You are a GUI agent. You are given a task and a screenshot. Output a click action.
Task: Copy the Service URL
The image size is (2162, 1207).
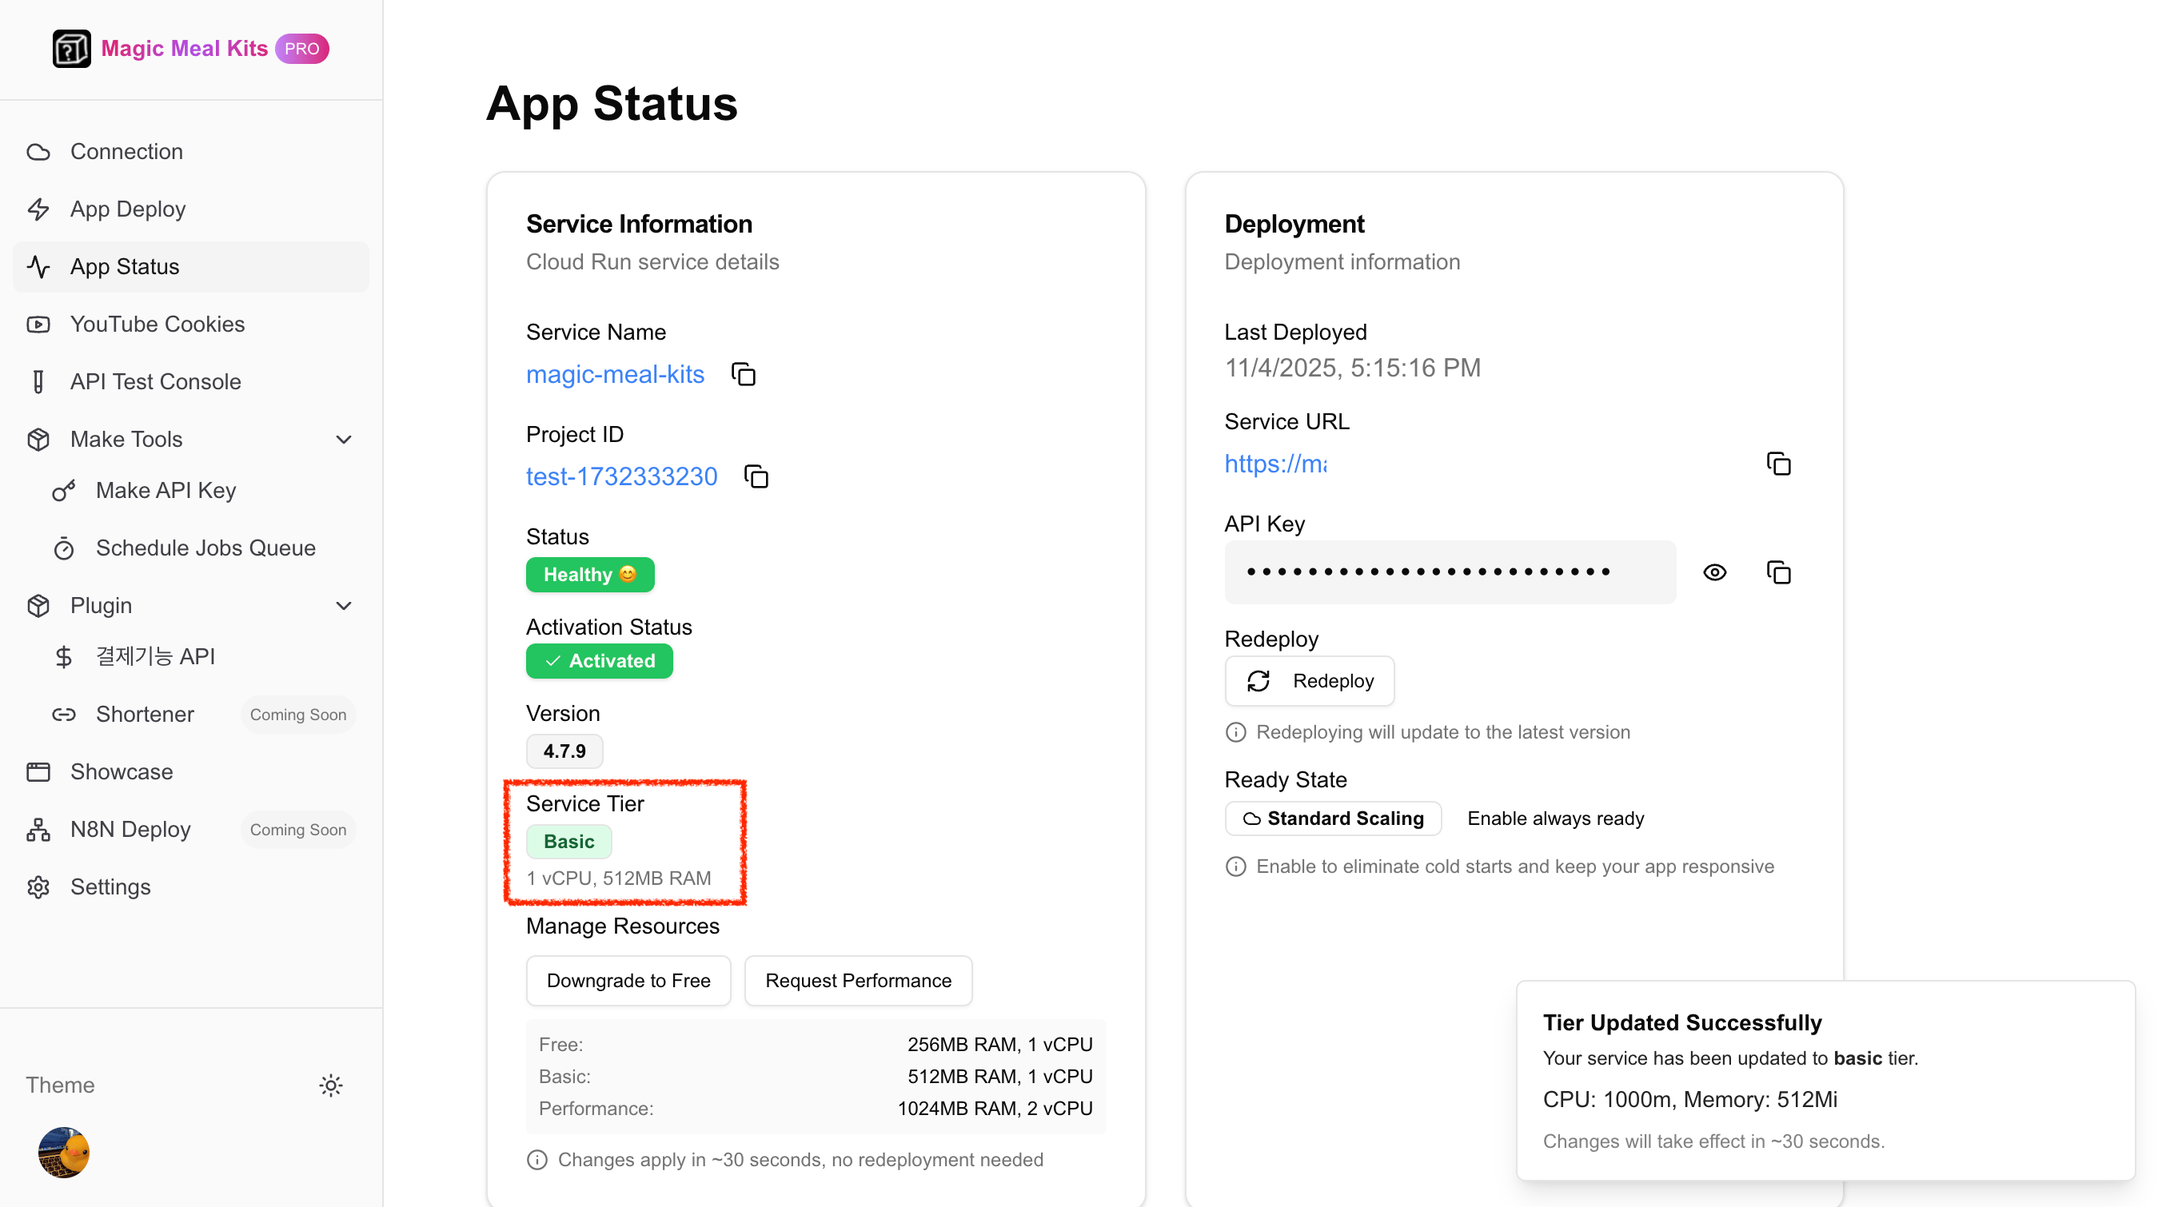[x=1778, y=464]
